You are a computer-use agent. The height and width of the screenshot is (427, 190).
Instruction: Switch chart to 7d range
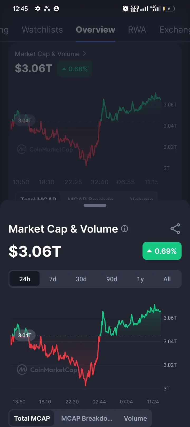53,279
